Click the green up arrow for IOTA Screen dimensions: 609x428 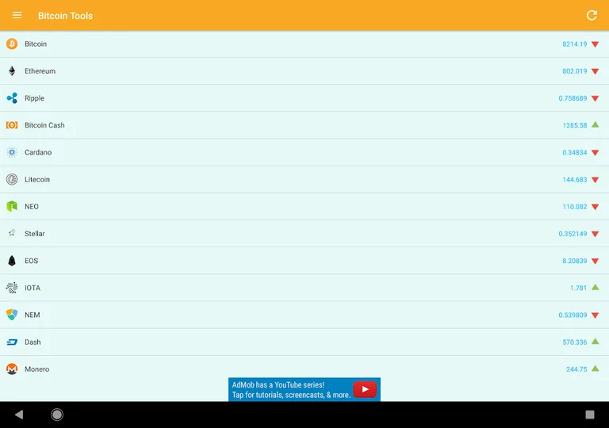tap(595, 288)
